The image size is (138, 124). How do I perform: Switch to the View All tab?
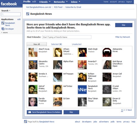point(37,44)
